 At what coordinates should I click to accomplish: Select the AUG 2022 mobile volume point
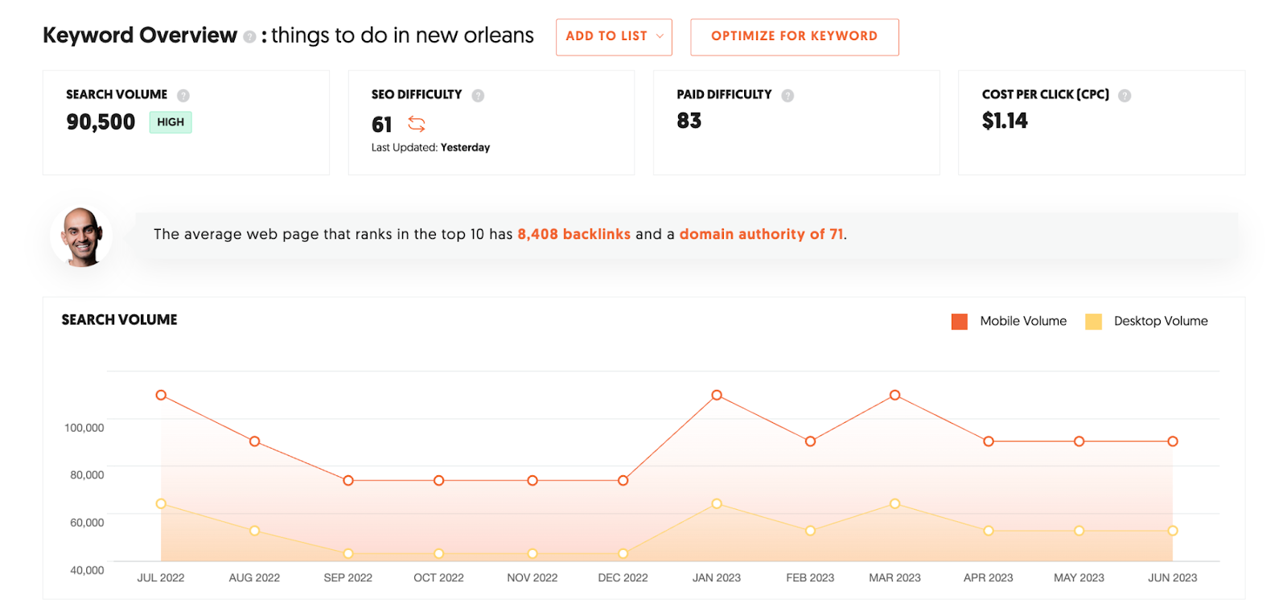[254, 441]
